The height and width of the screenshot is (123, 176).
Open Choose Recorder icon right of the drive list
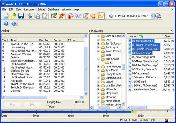[158, 16]
